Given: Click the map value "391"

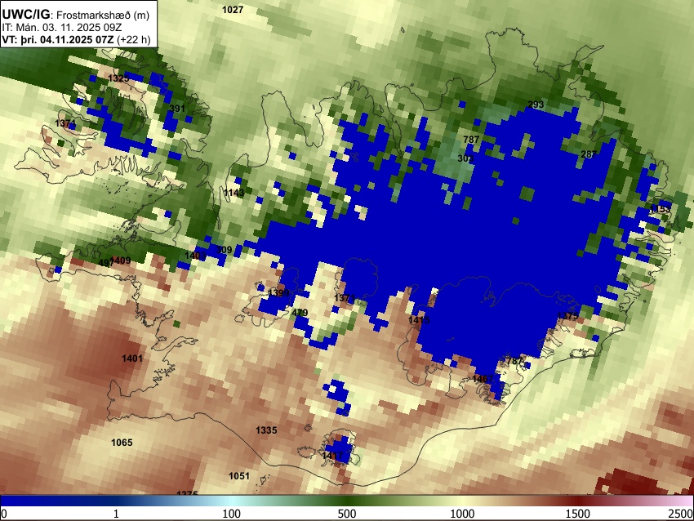Looking at the screenshot, I should [177, 109].
